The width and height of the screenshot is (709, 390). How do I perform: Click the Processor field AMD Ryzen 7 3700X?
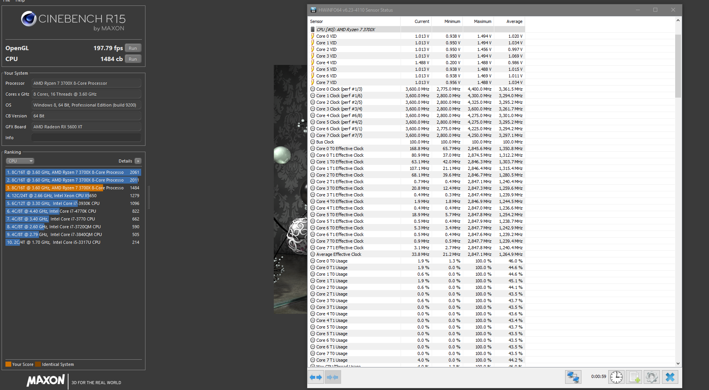point(86,83)
